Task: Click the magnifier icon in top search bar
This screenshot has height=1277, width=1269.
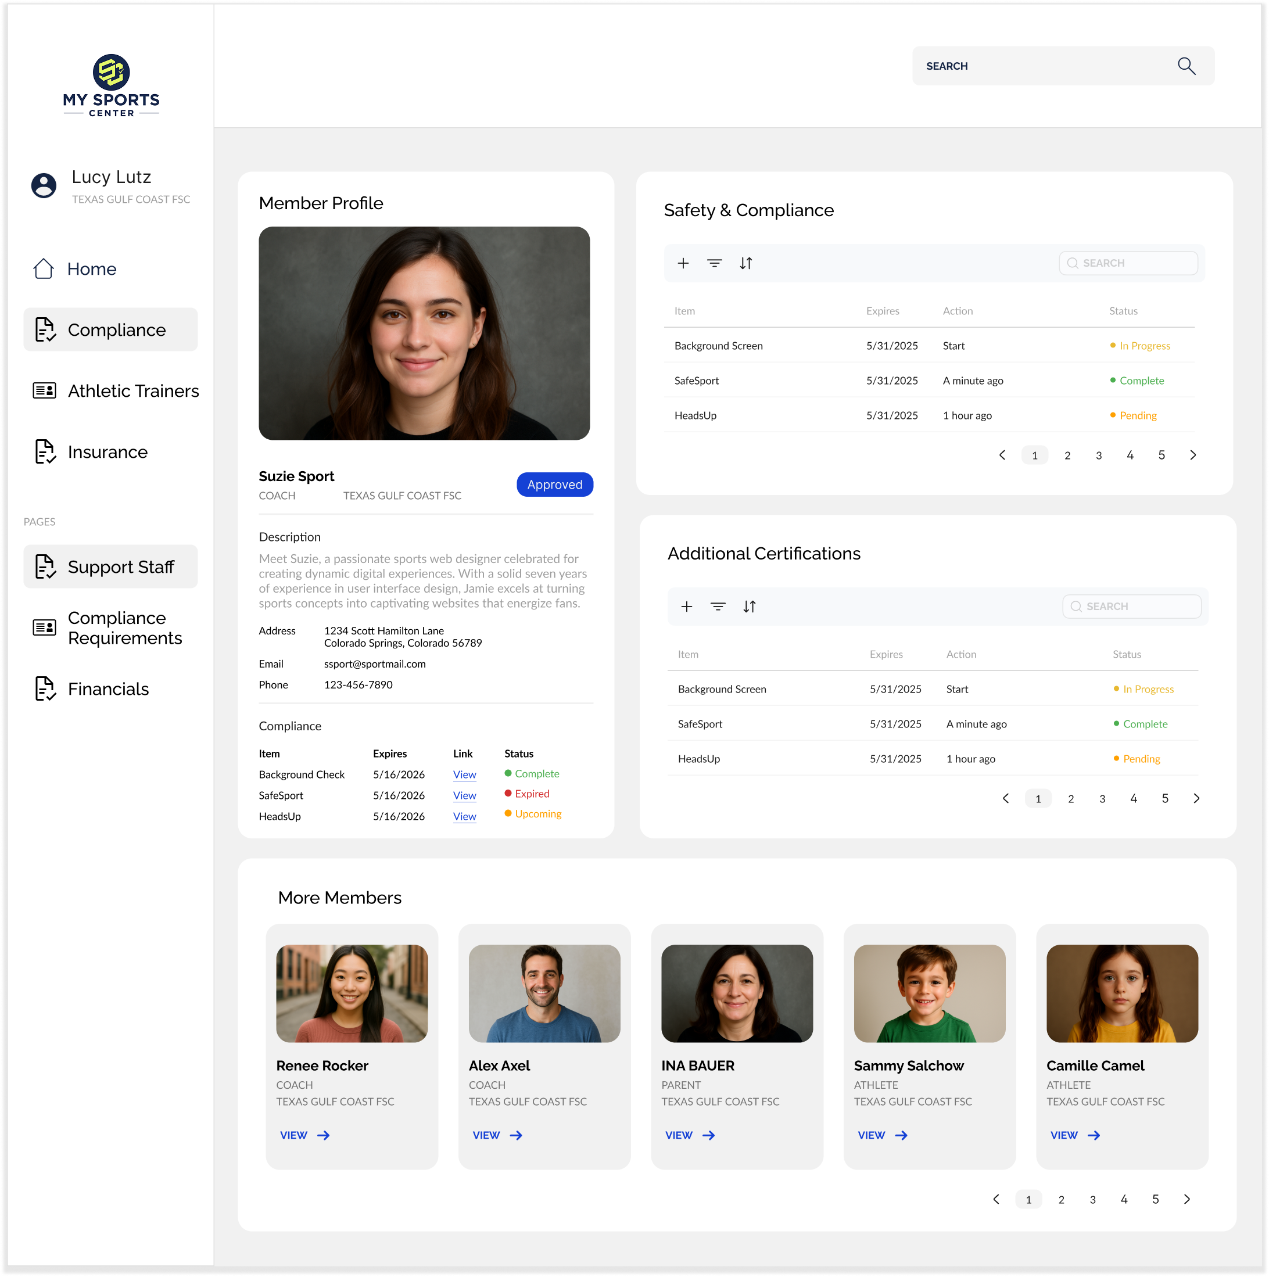Action: 1186,66
